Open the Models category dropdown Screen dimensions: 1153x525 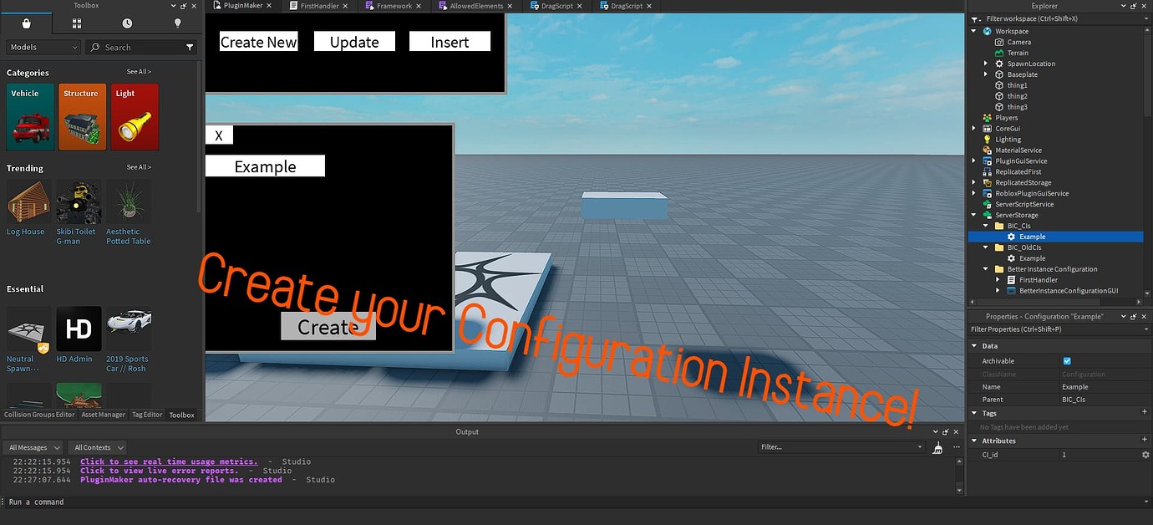pos(43,47)
